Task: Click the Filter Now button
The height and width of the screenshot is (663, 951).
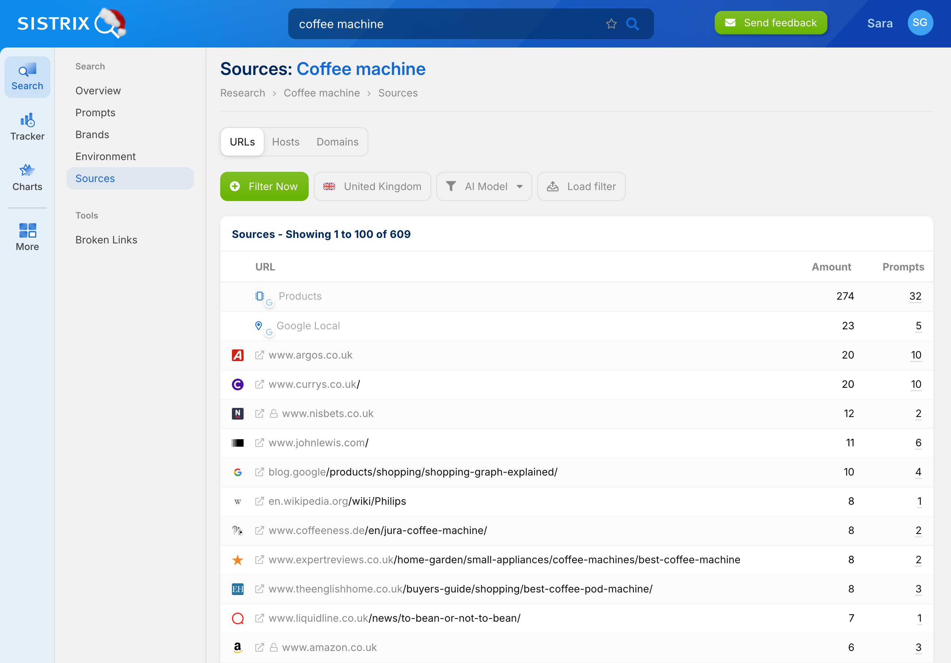Action: click(264, 186)
